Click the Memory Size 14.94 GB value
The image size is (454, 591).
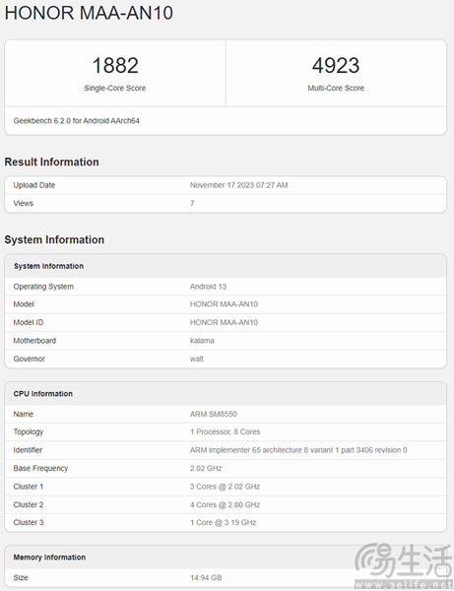(x=206, y=577)
